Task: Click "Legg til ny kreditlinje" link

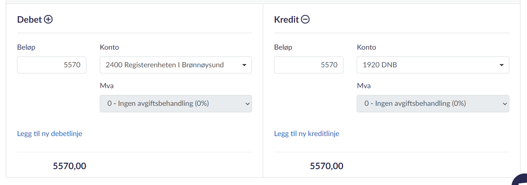Action: point(307,134)
